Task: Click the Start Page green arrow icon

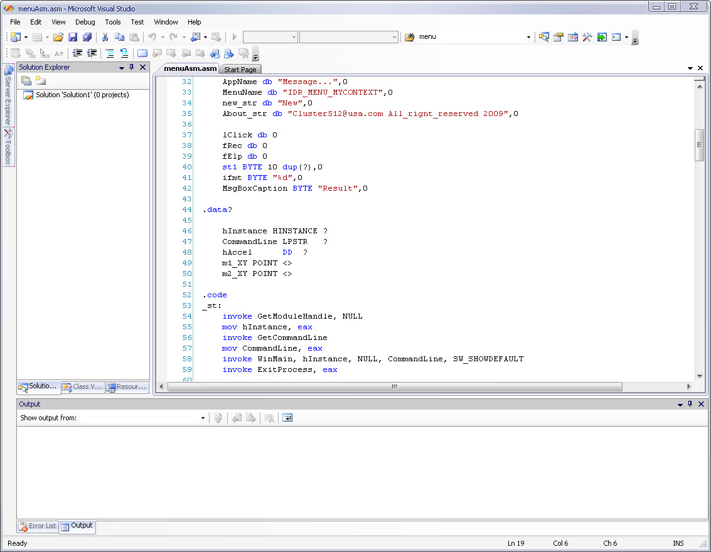Action: point(602,37)
